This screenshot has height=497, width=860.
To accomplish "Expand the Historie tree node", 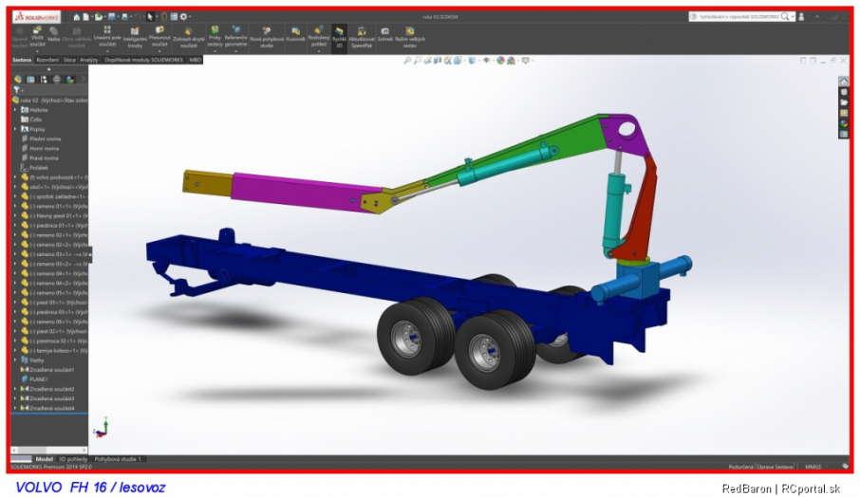I will 15,109.
